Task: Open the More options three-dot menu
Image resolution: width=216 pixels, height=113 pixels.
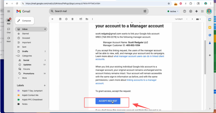Action: [93, 19]
